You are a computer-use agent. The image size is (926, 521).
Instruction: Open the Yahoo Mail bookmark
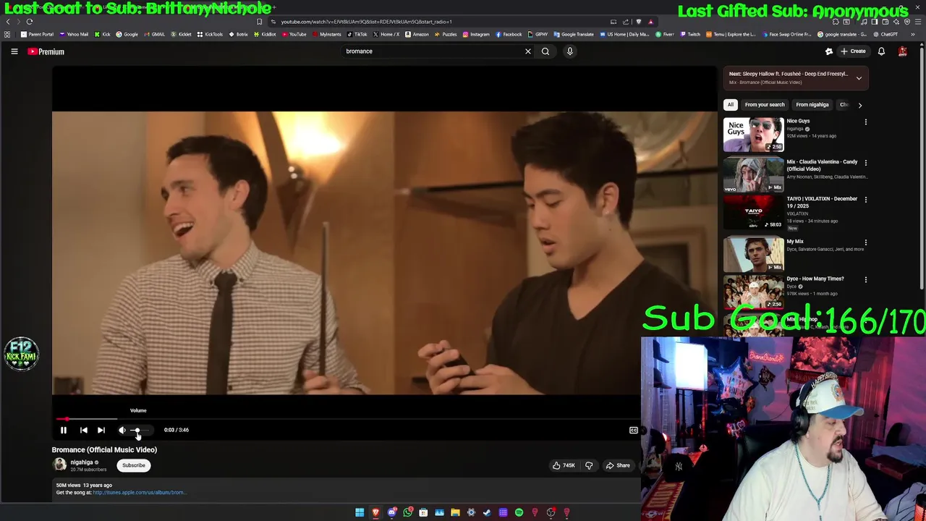[75, 34]
